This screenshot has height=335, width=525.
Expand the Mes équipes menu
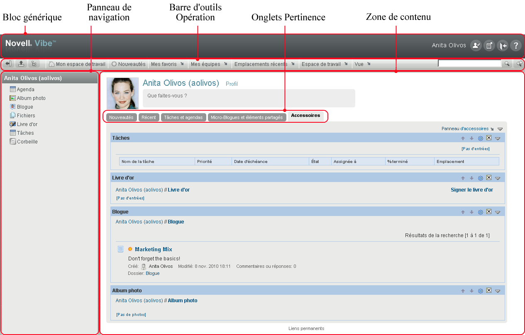pos(209,64)
